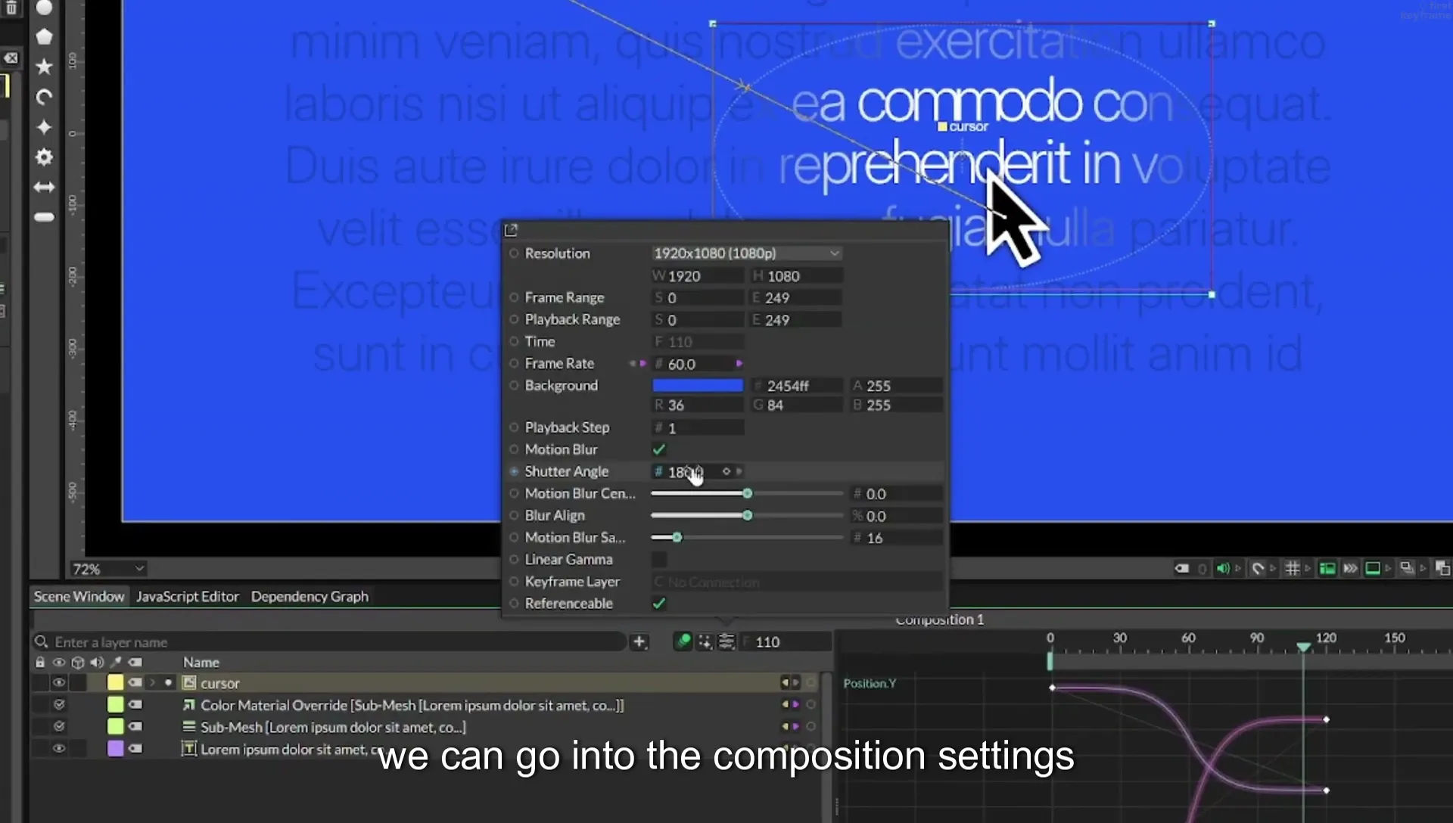Open the 72% zoom level dropdown
This screenshot has height=823, width=1453.
(108, 569)
